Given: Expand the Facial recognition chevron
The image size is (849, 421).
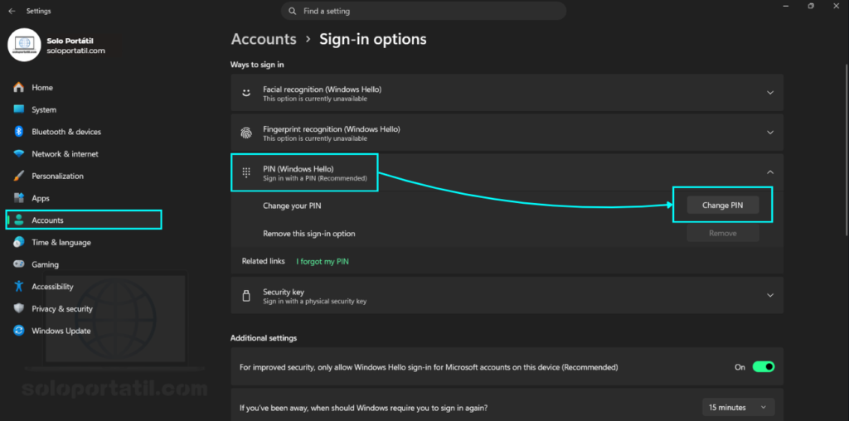Looking at the screenshot, I should click(770, 93).
